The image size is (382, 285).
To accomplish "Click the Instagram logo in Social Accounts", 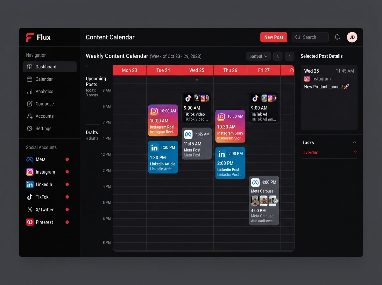I will point(30,172).
